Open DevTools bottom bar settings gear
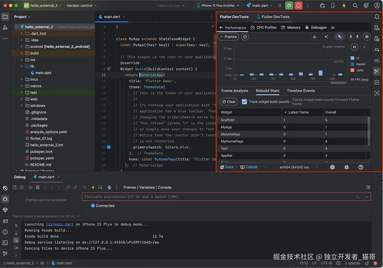383x268 pixels. coord(332,167)
